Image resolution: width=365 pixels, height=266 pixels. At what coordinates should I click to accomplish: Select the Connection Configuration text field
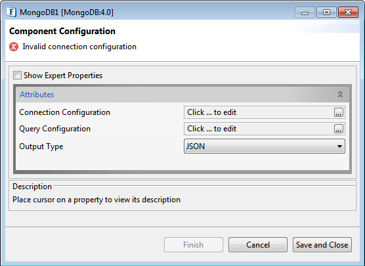[x=259, y=112]
